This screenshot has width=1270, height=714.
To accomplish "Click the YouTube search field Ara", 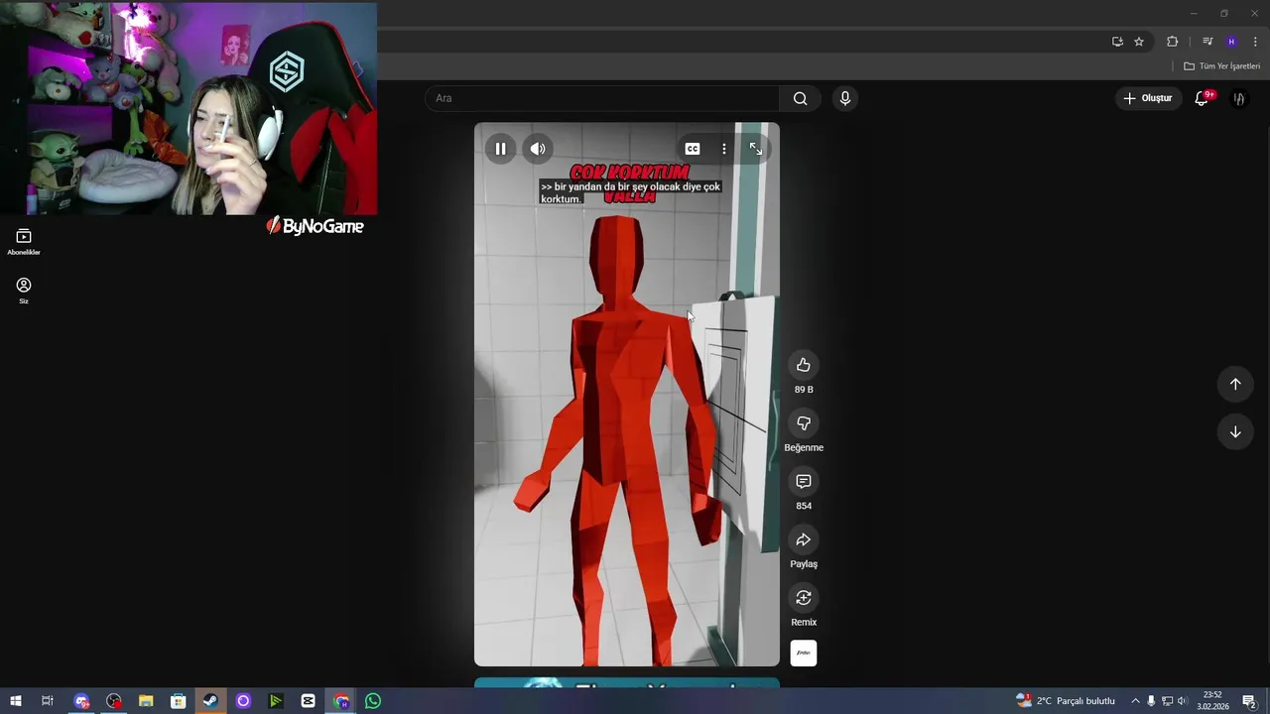I will coord(602,98).
